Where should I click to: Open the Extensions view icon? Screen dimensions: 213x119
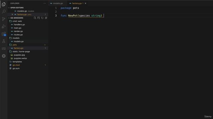[x=4, y=34]
